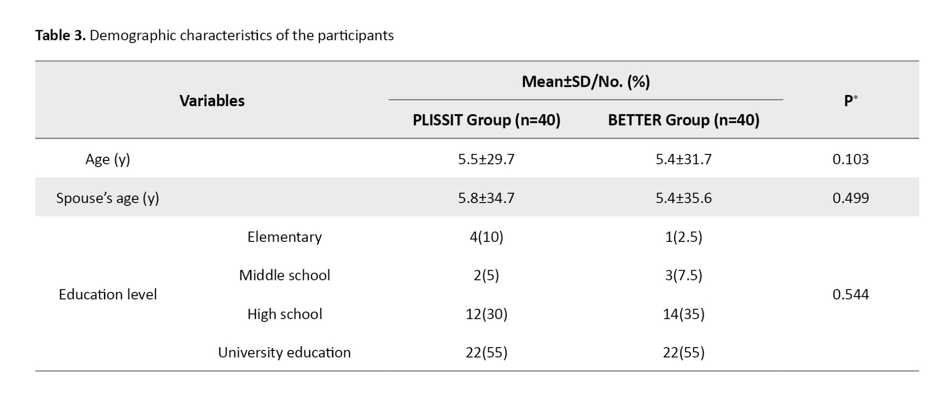The image size is (945, 400).
Task: Click the 5.4±35.6 spouse age value
Action: point(683,198)
